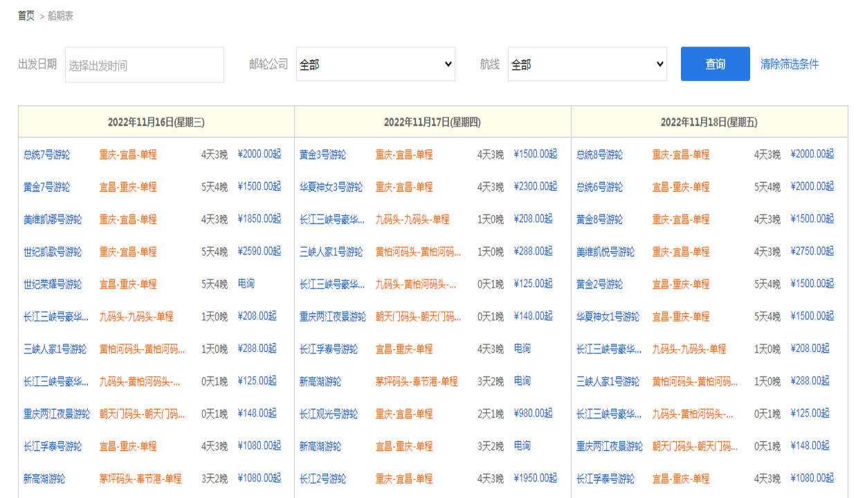
Task: Click 世纪凯歌号游轮 ship name
Action: [x=52, y=252]
